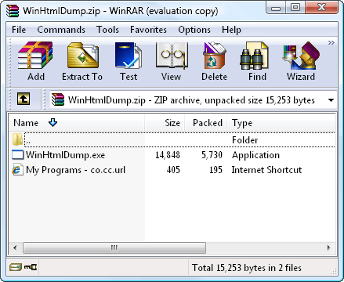Viewport: 344px width, 282px height.
Task: Click the horizontal scrollbar left arrow
Action: (x=15, y=248)
